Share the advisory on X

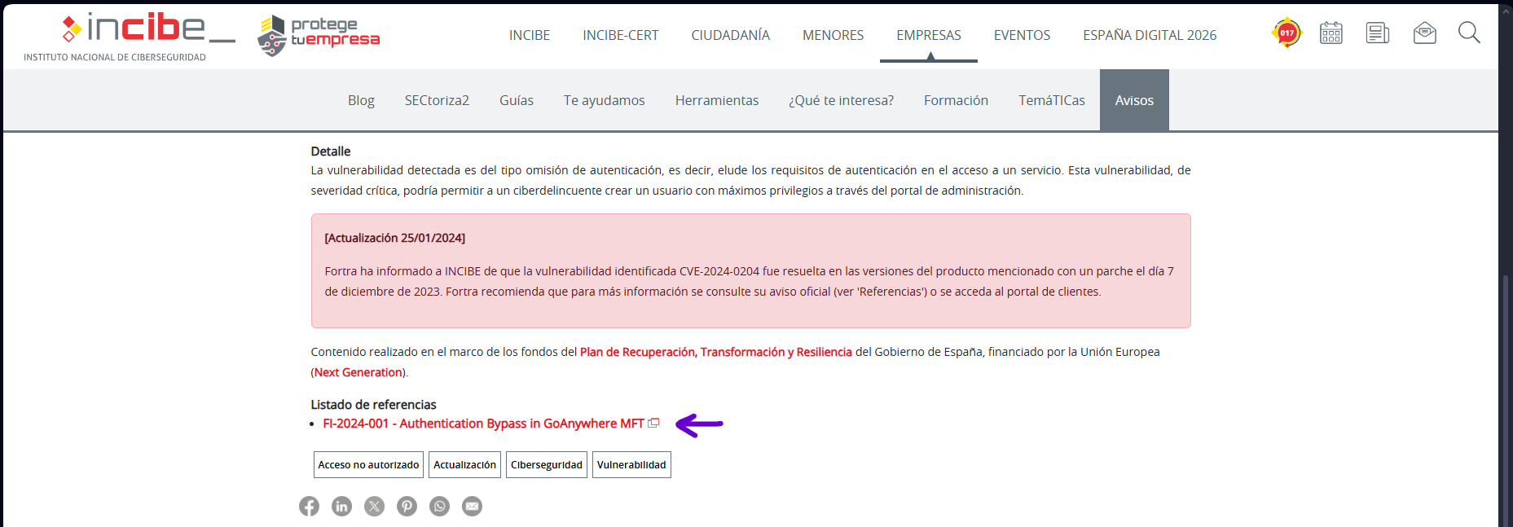click(374, 506)
